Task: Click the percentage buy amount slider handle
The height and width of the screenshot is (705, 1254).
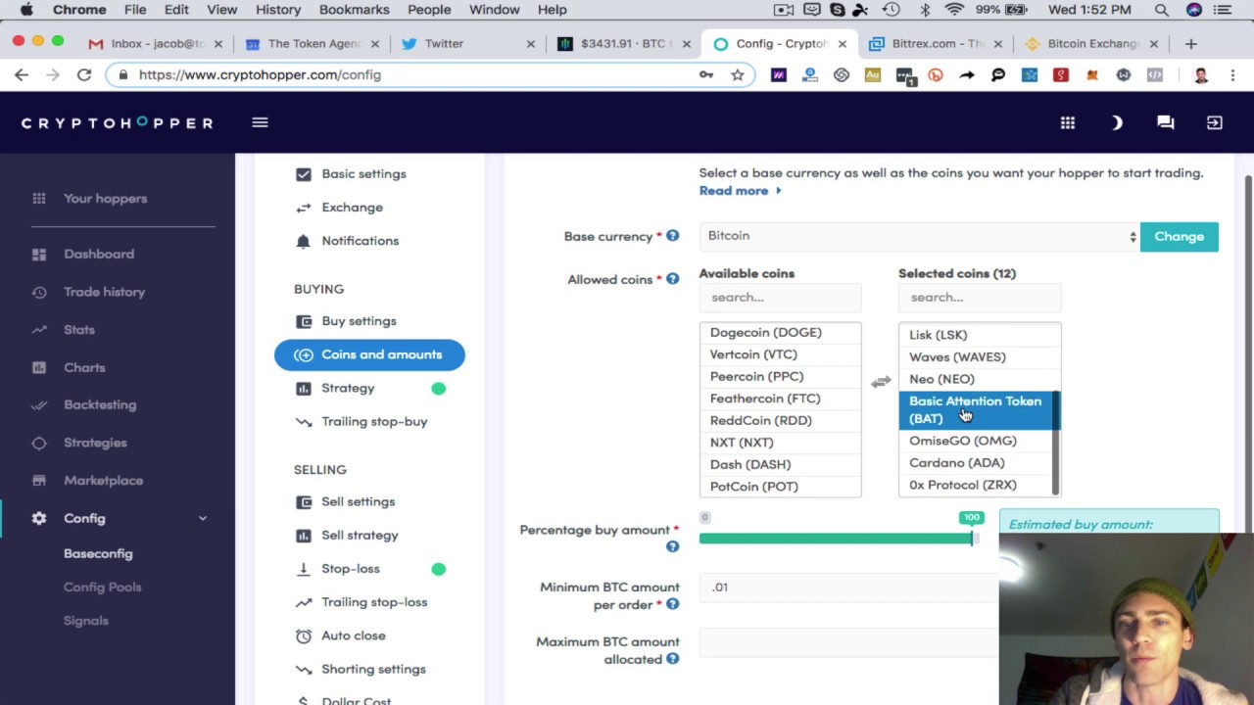Action: click(x=972, y=538)
